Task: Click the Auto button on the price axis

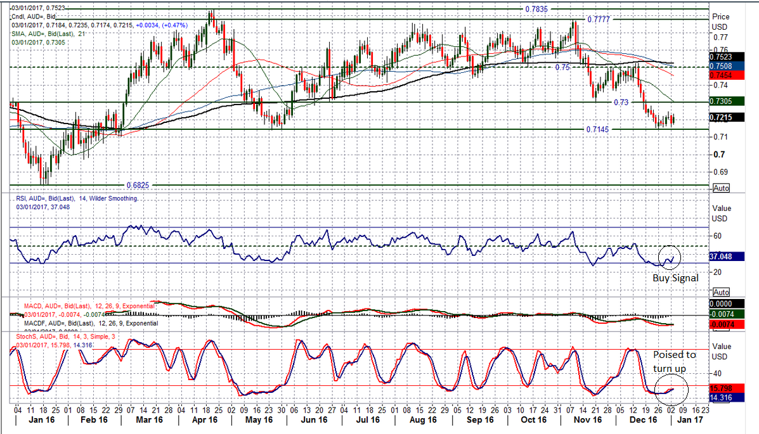Action: (721, 188)
